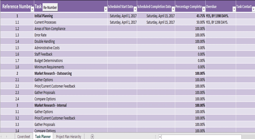Select the Areas of Non-Compliance cell
The image size is (255, 139).
coord(71,29)
